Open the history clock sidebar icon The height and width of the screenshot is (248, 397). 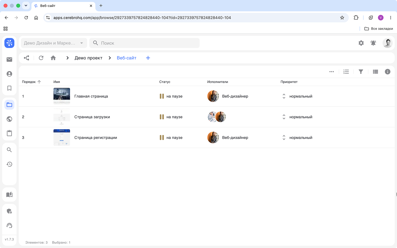point(9,164)
